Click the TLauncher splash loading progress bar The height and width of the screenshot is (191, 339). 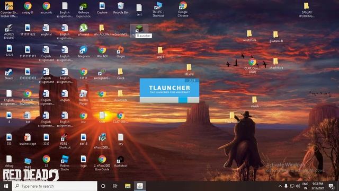click(169, 100)
